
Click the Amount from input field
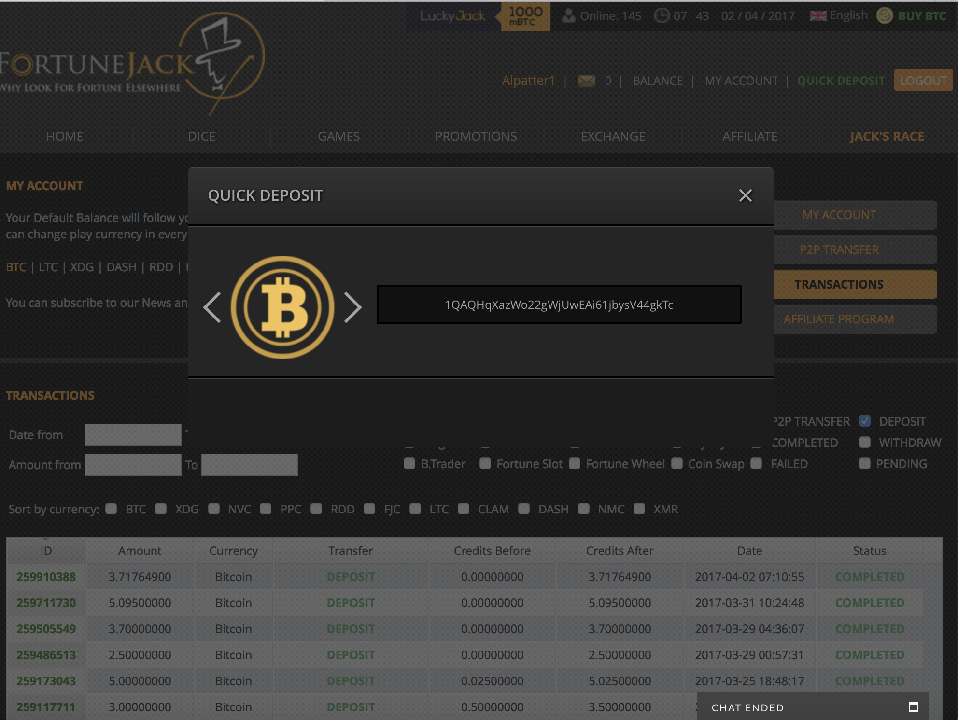133,465
